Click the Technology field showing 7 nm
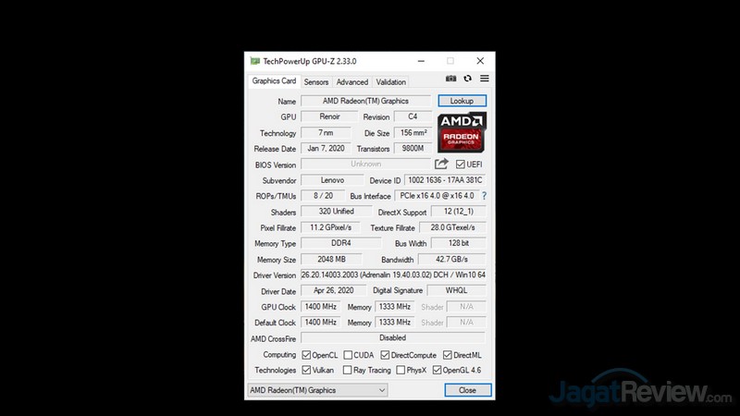The height and width of the screenshot is (416, 740). (326, 132)
